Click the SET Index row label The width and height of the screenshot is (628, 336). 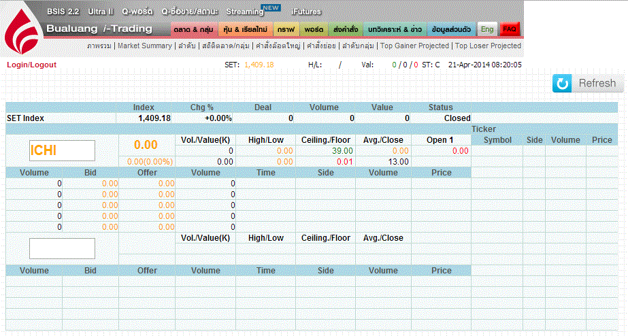[x=26, y=118]
